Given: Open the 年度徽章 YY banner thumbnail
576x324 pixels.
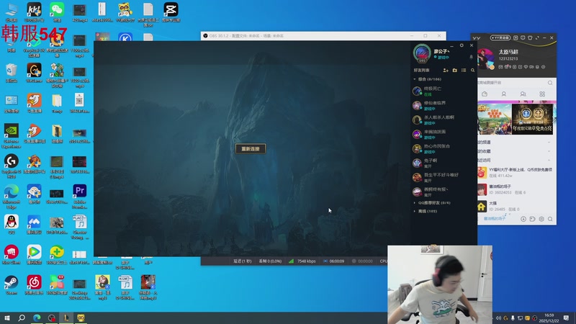Looking at the screenshot, I should [532, 119].
